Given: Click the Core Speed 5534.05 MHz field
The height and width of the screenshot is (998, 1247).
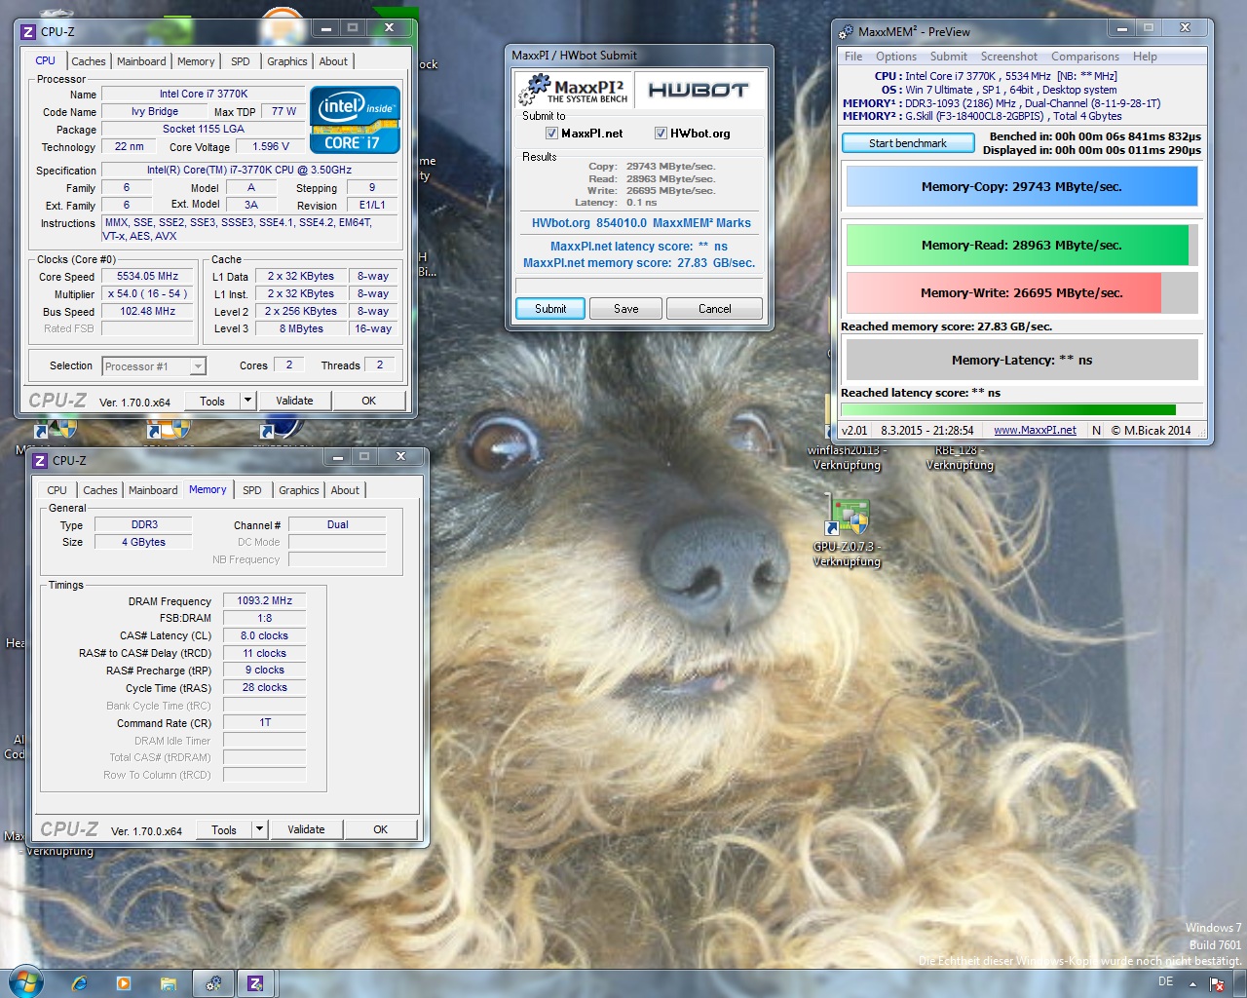Looking at the screenshot, I should (x=147, y=277).
